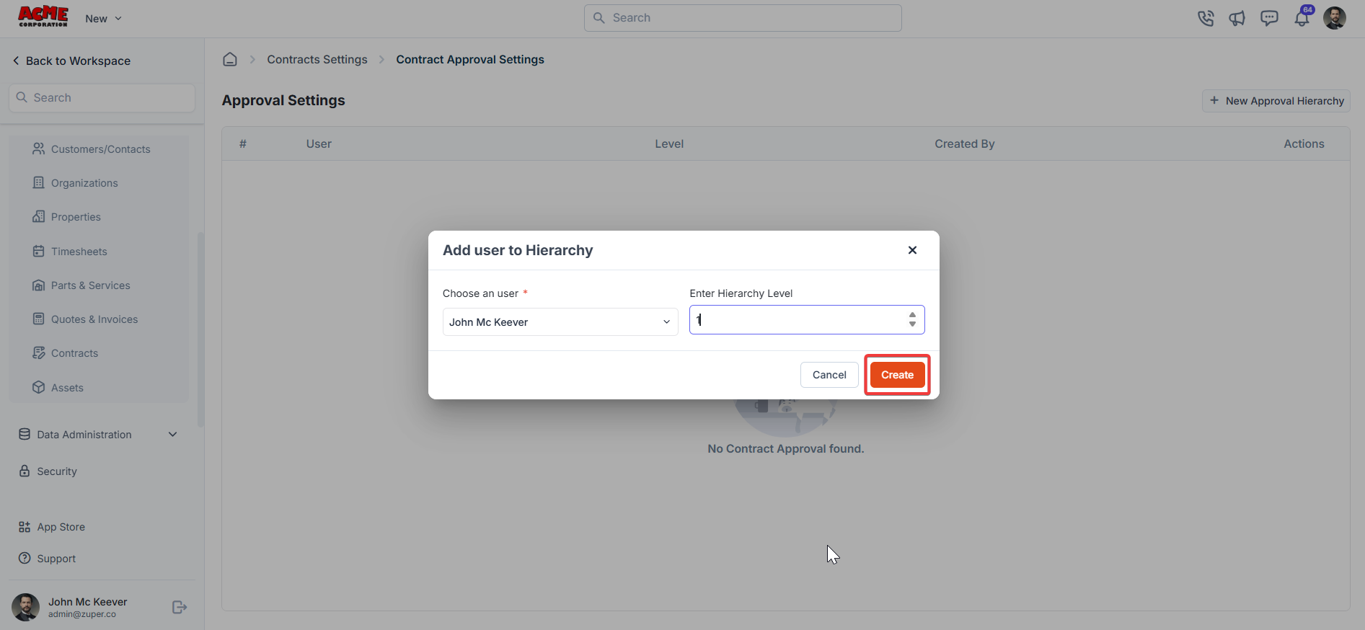Image resolution: width=1365 pixels, height=630 pixels.
Task: Click the home breadcrumb icon
Action: pos(230,59)
